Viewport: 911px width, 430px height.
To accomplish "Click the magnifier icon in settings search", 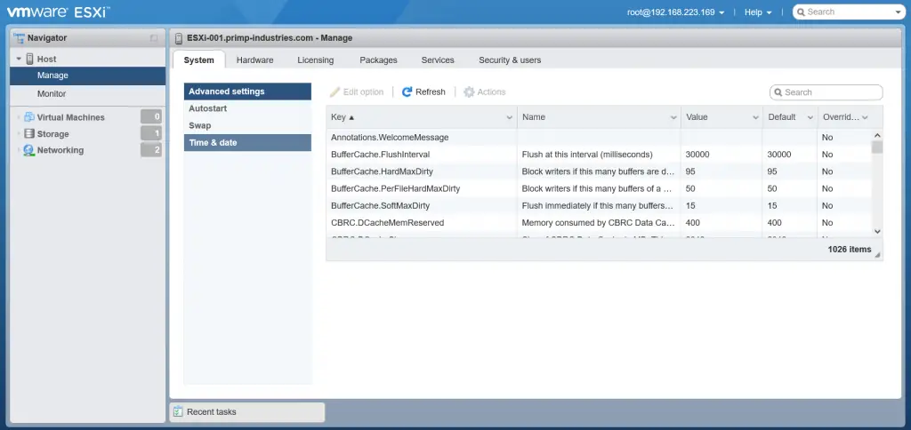I will coord(778,92).
